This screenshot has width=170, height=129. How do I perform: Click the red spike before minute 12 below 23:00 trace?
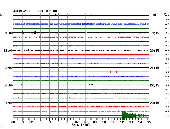(117, 72)
